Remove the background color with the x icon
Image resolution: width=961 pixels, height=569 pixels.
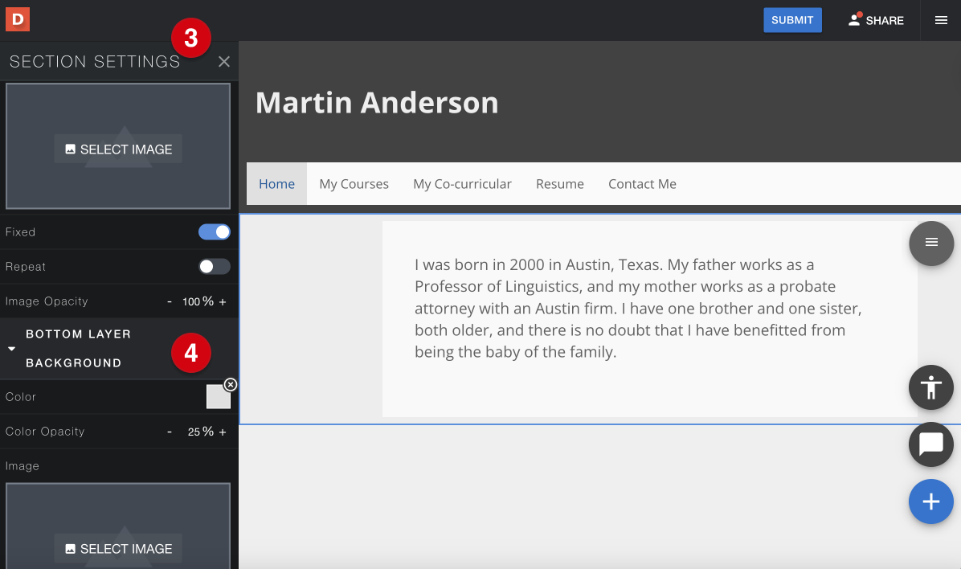click(x=231, y=384)
